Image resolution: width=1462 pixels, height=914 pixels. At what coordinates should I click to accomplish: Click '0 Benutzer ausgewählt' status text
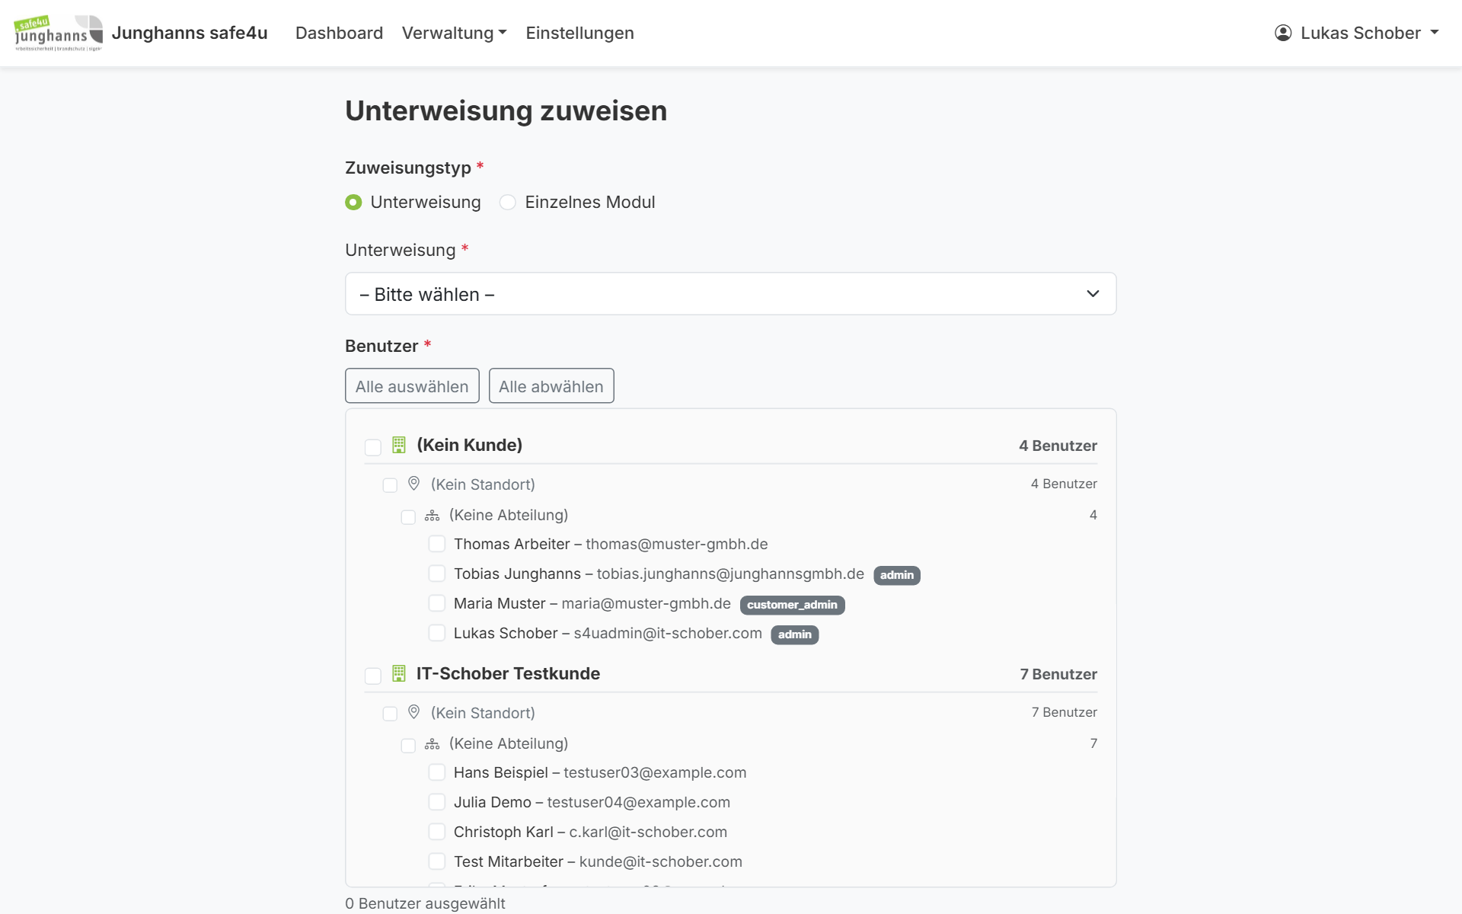[x=425, y=903]
